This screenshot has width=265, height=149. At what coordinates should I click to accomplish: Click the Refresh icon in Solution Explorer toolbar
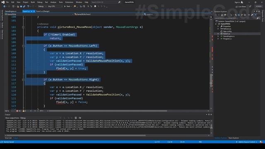coord(238,15)
